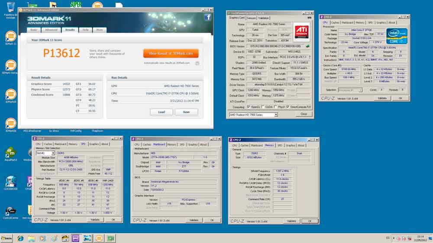Open the AMD Radeon HD 7900 Series dropdown
Viewport: 433px width, 243px height.
click(x=253, y=115)
